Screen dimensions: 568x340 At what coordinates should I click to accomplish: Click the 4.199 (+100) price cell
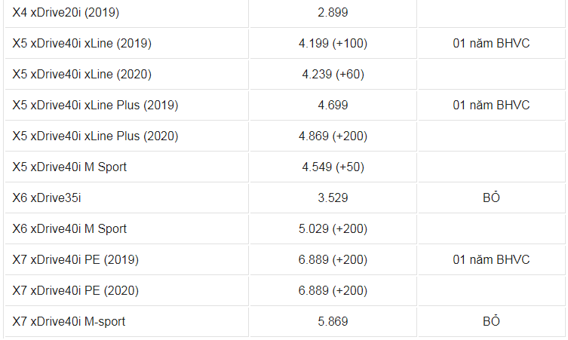(333, 44)
